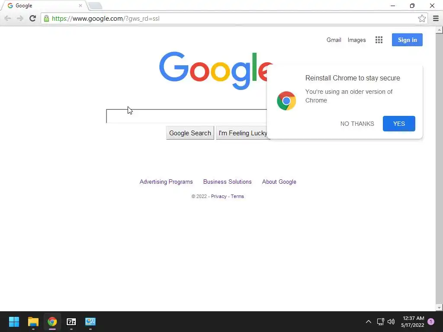Open the Terms link

[x=238, y=197]
